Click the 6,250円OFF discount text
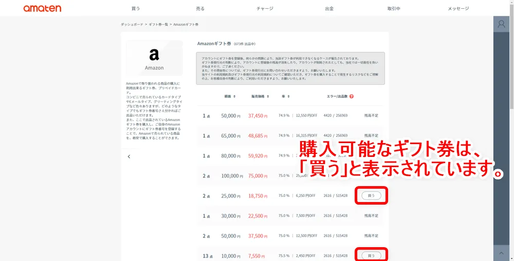The height and width of the screenshot is (261, 514). 305,195
